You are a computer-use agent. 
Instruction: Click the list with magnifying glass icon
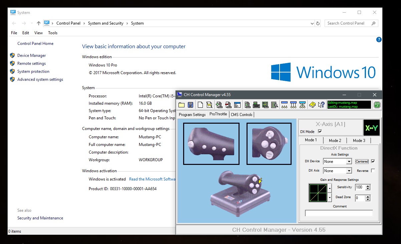(274, 105)
